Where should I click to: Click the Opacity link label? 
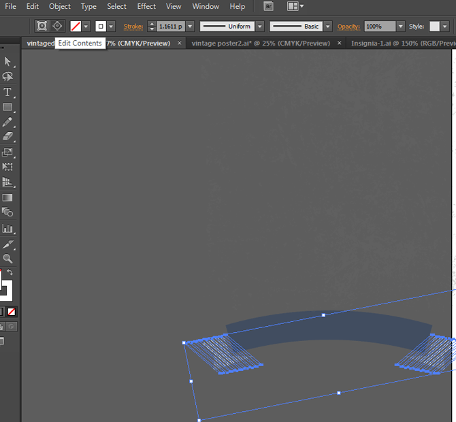(x=348, y=27)
